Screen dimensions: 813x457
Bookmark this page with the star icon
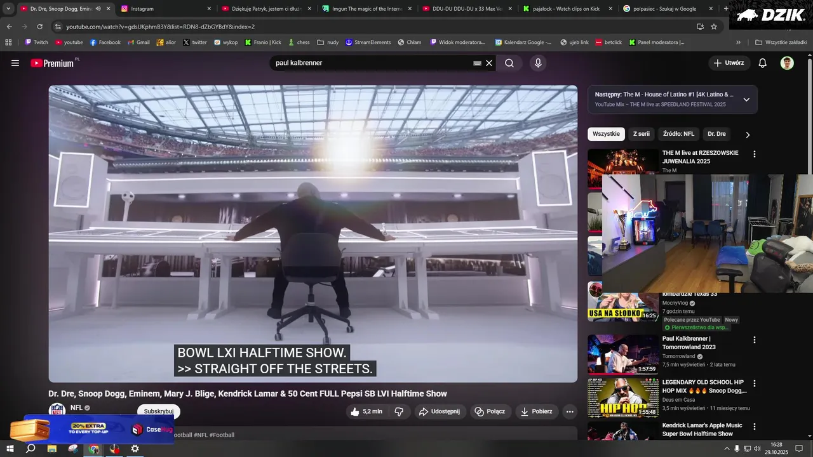[x=714, y=27]
